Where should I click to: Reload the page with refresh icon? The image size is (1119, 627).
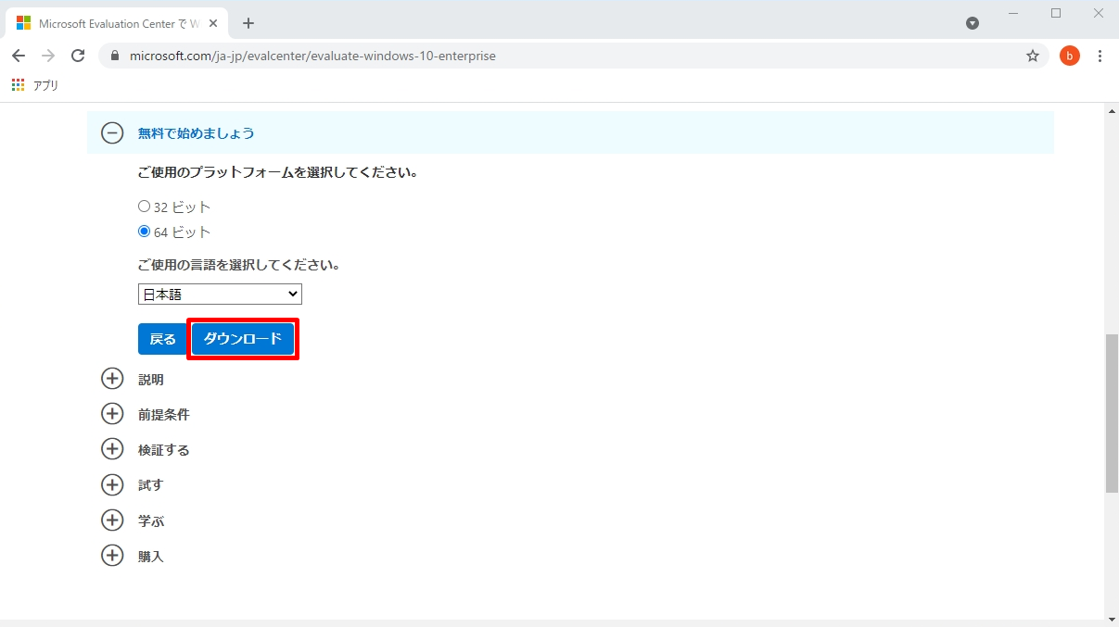[x=78, y=56]
